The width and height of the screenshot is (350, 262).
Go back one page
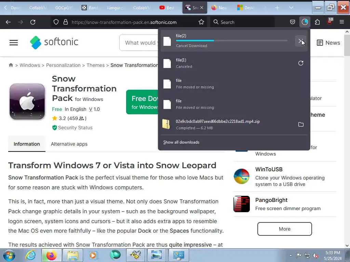[8, 22]
